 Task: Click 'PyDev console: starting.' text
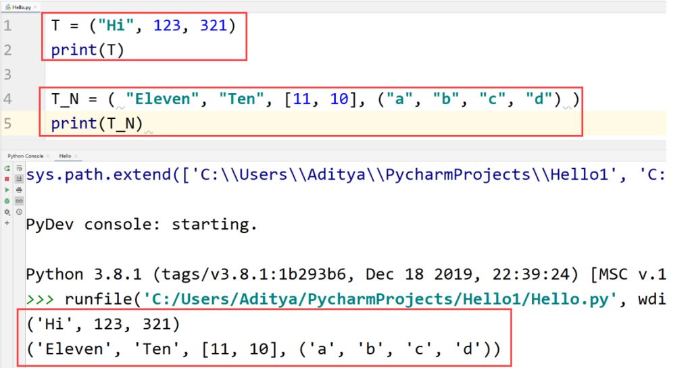(141, 224)
